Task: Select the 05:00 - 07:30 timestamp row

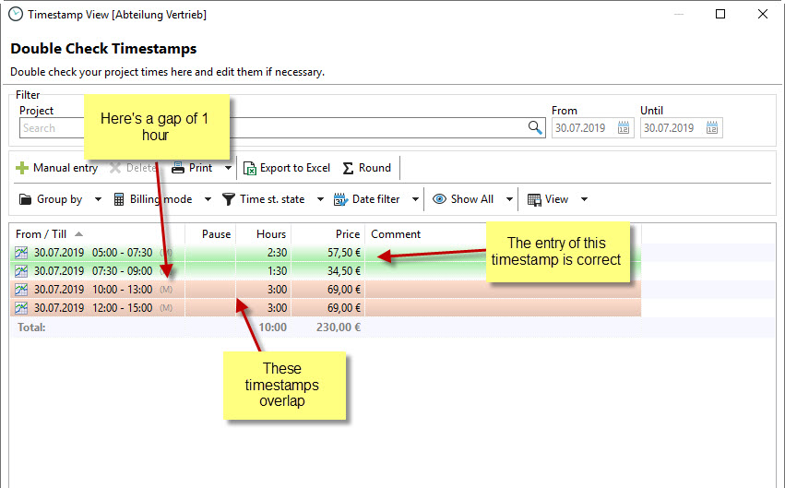Action: point(92,253)
